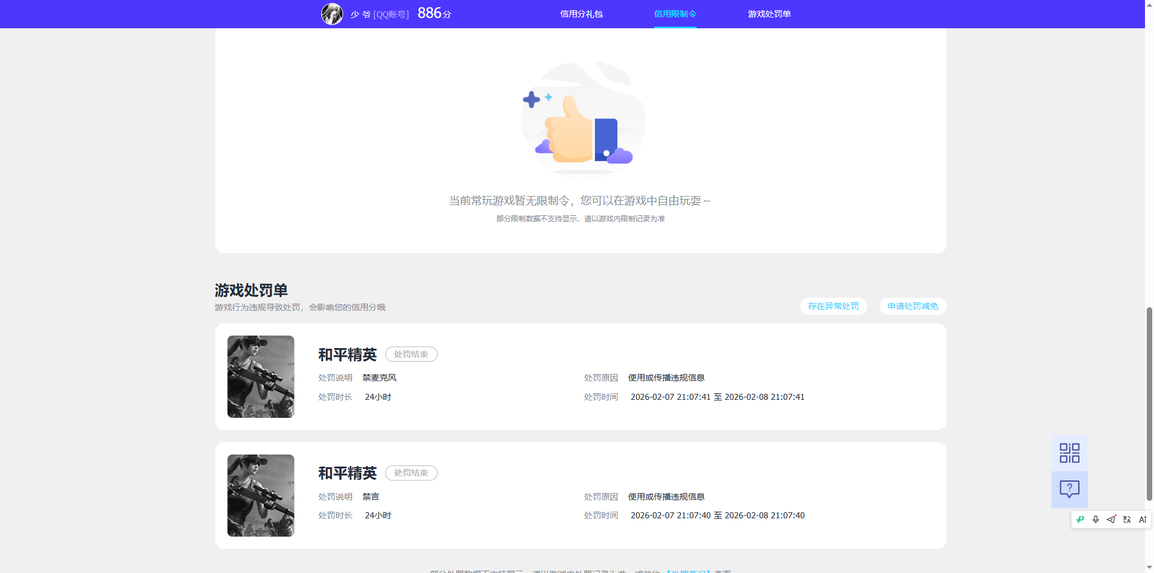Open the translate icon in floating toolbar
1154x573 pixels.
click(1127, 519)
